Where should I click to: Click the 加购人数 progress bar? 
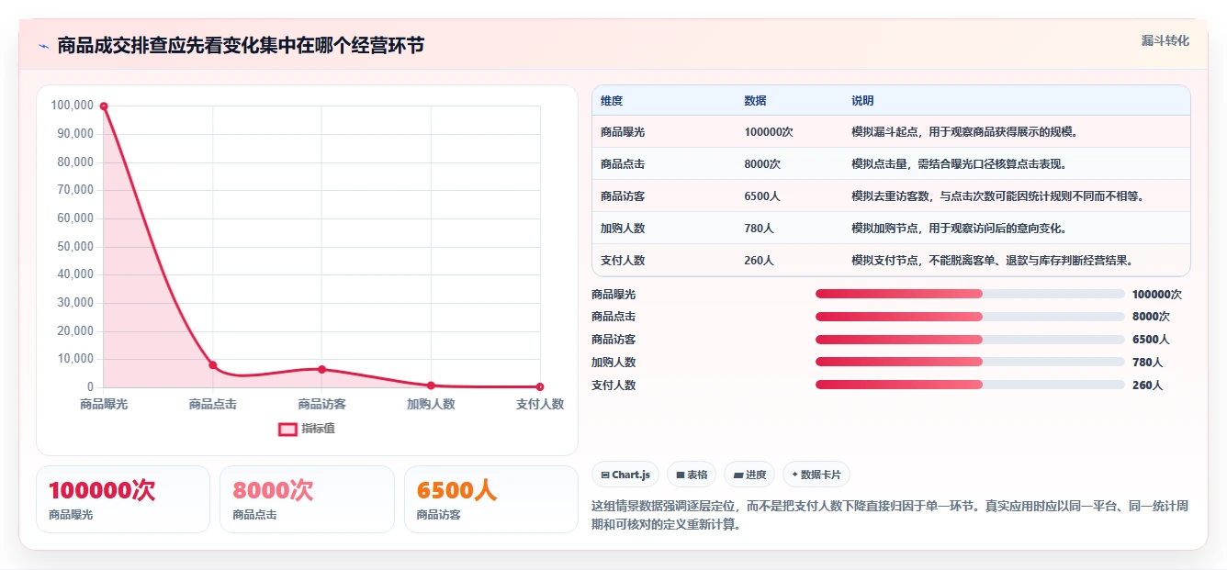[x=970, y=362]
